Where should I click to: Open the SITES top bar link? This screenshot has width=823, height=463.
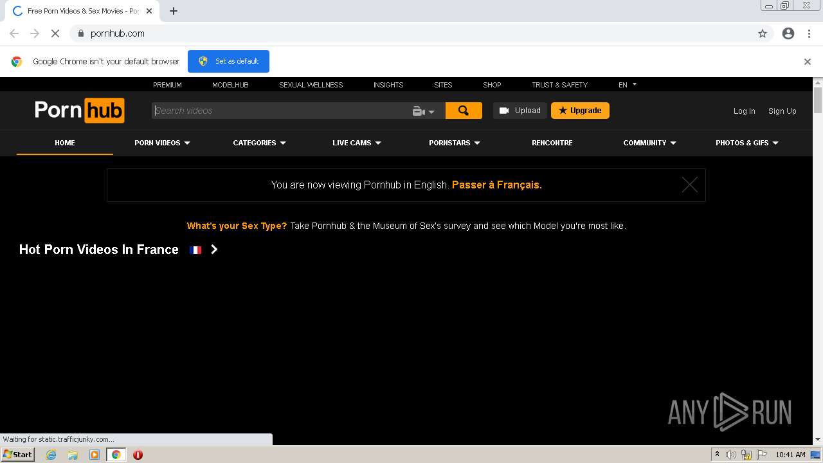(x=443, y=85)
